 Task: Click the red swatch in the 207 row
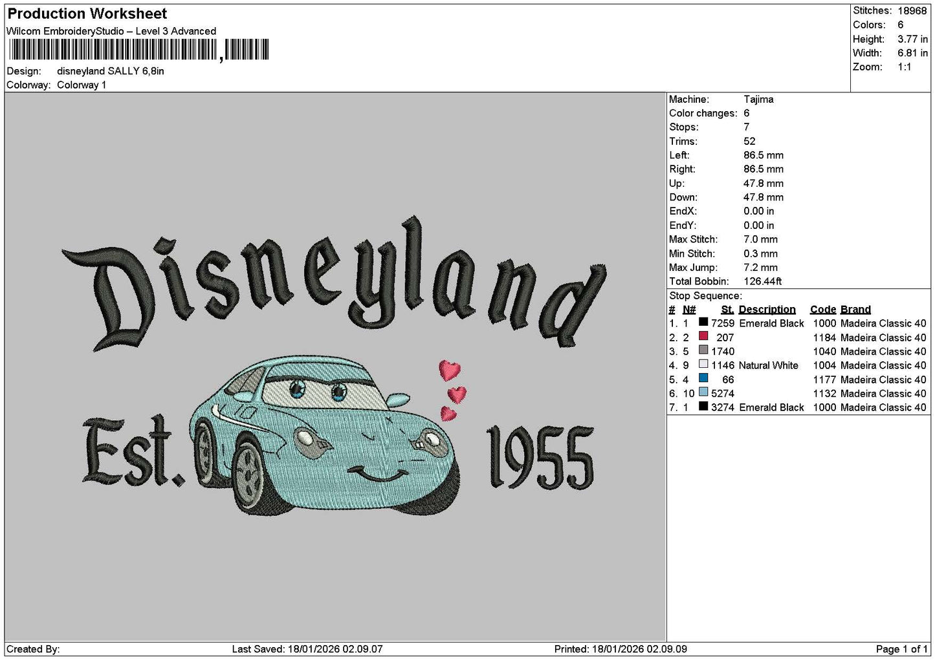click(x=703, y=336)
